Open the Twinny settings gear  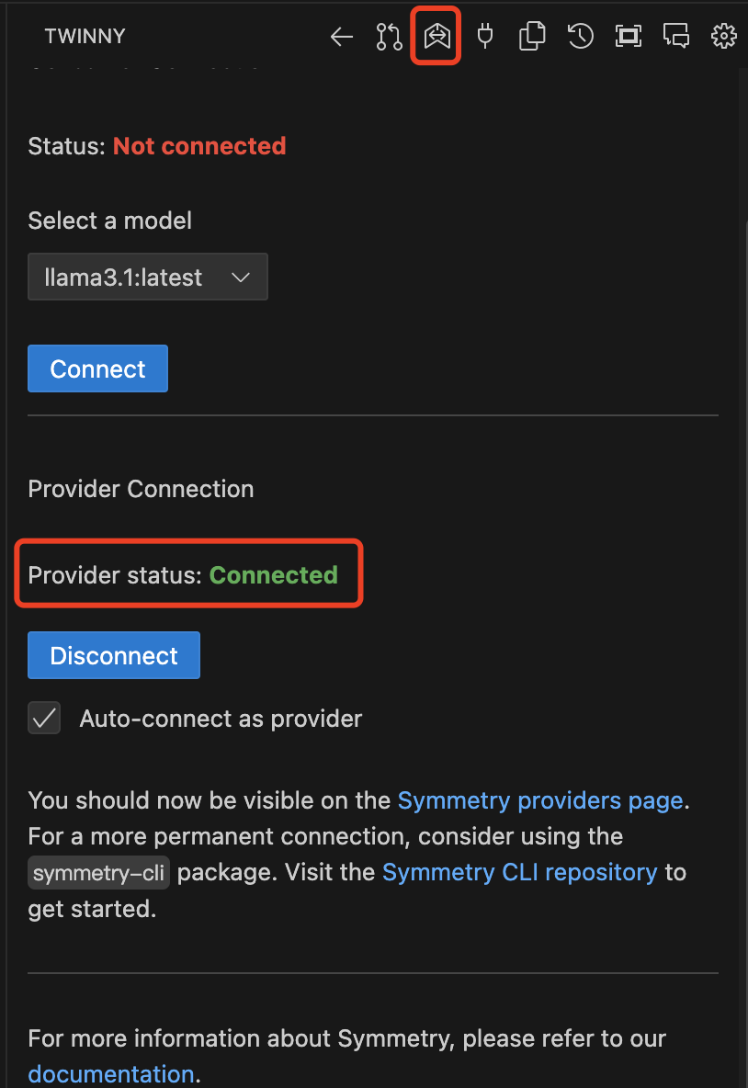coord(724,36)
